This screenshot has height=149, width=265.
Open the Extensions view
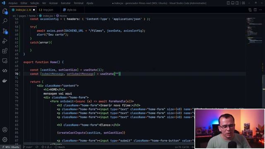point(5,51)
